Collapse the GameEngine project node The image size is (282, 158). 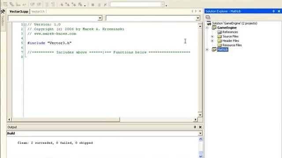pos(207,28)
